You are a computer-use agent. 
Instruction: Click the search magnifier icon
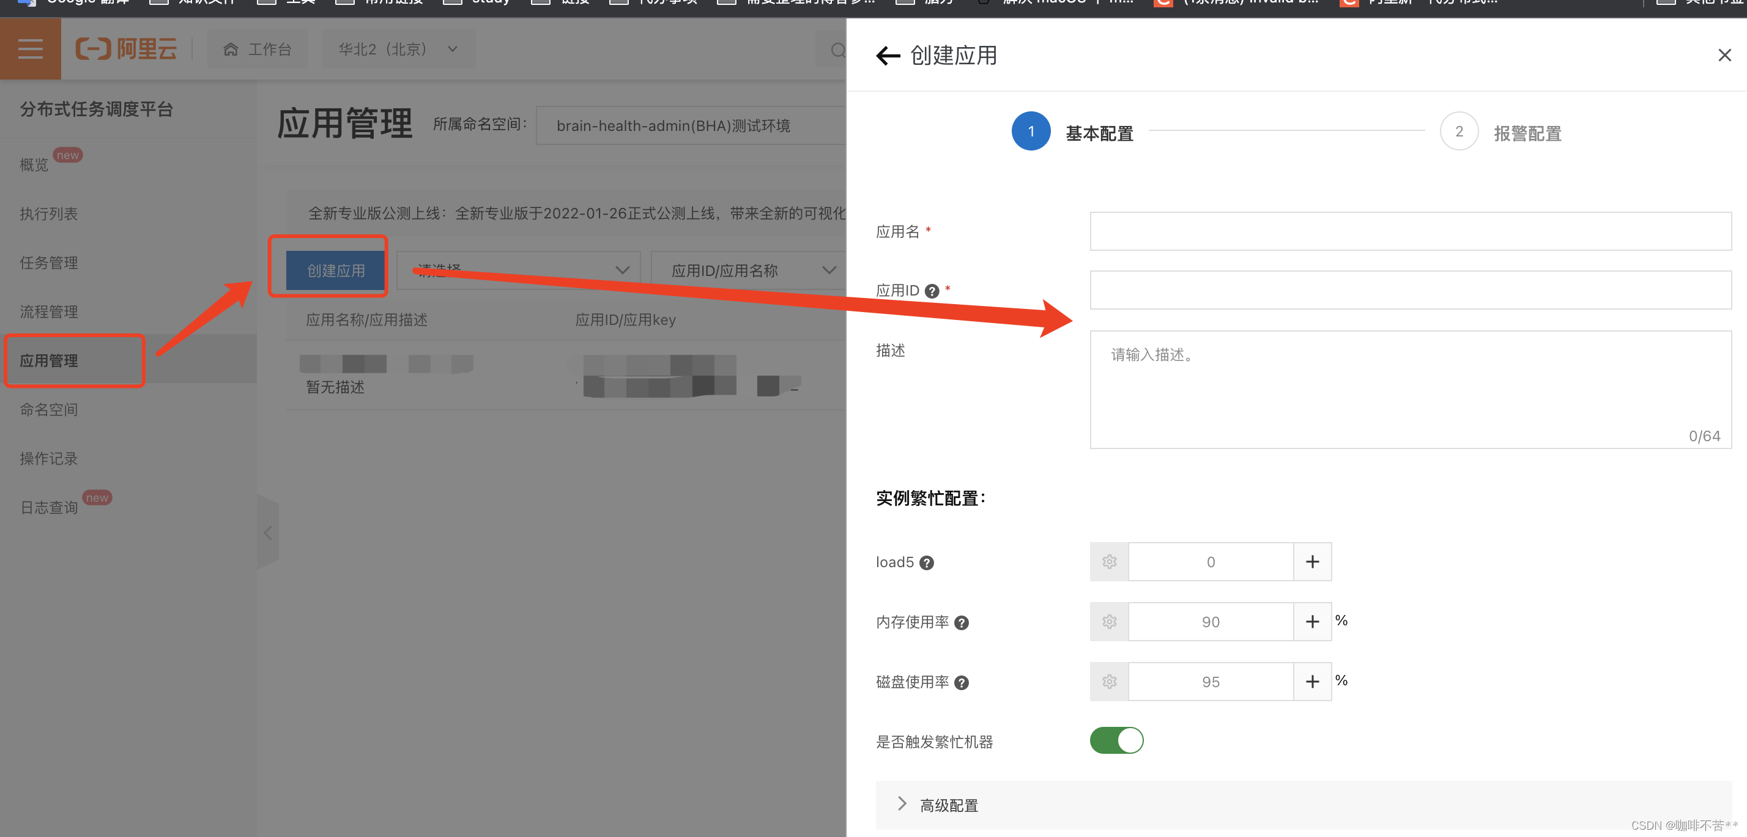pyautogui.click(x=837, y=50)
